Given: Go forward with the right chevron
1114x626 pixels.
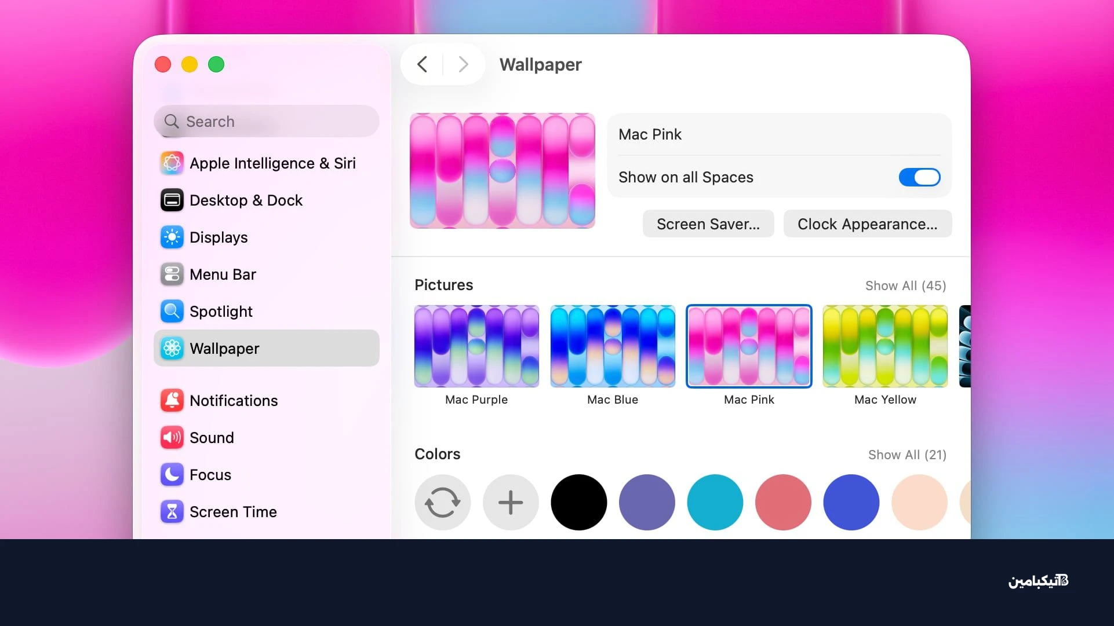Looking at the screenshot, I should [463, 64].
